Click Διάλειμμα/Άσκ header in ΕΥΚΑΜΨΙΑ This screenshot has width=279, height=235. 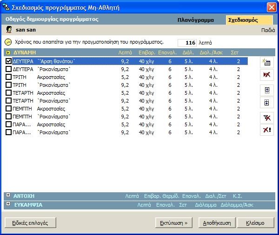click(237, 205)
